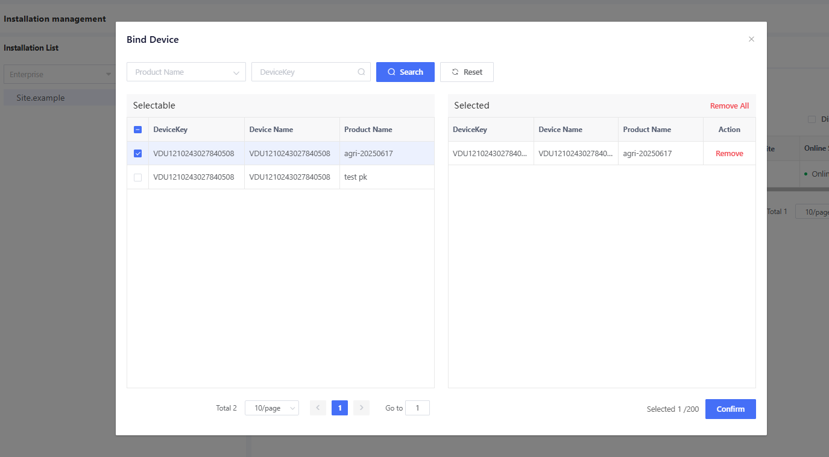Close the Bind Device dialog

coord(751,39)
